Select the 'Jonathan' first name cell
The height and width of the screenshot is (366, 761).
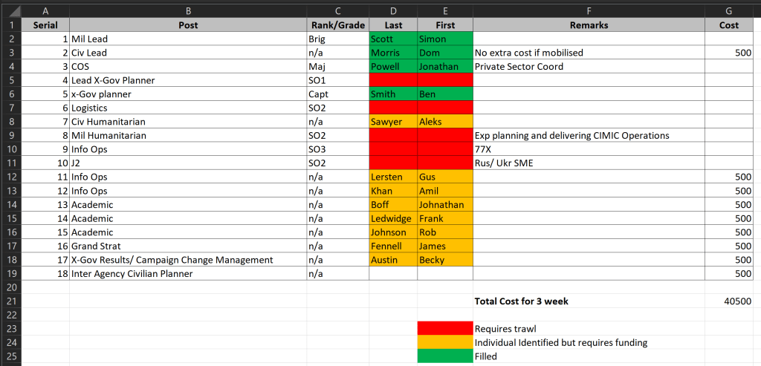click(x=445, y=66)
